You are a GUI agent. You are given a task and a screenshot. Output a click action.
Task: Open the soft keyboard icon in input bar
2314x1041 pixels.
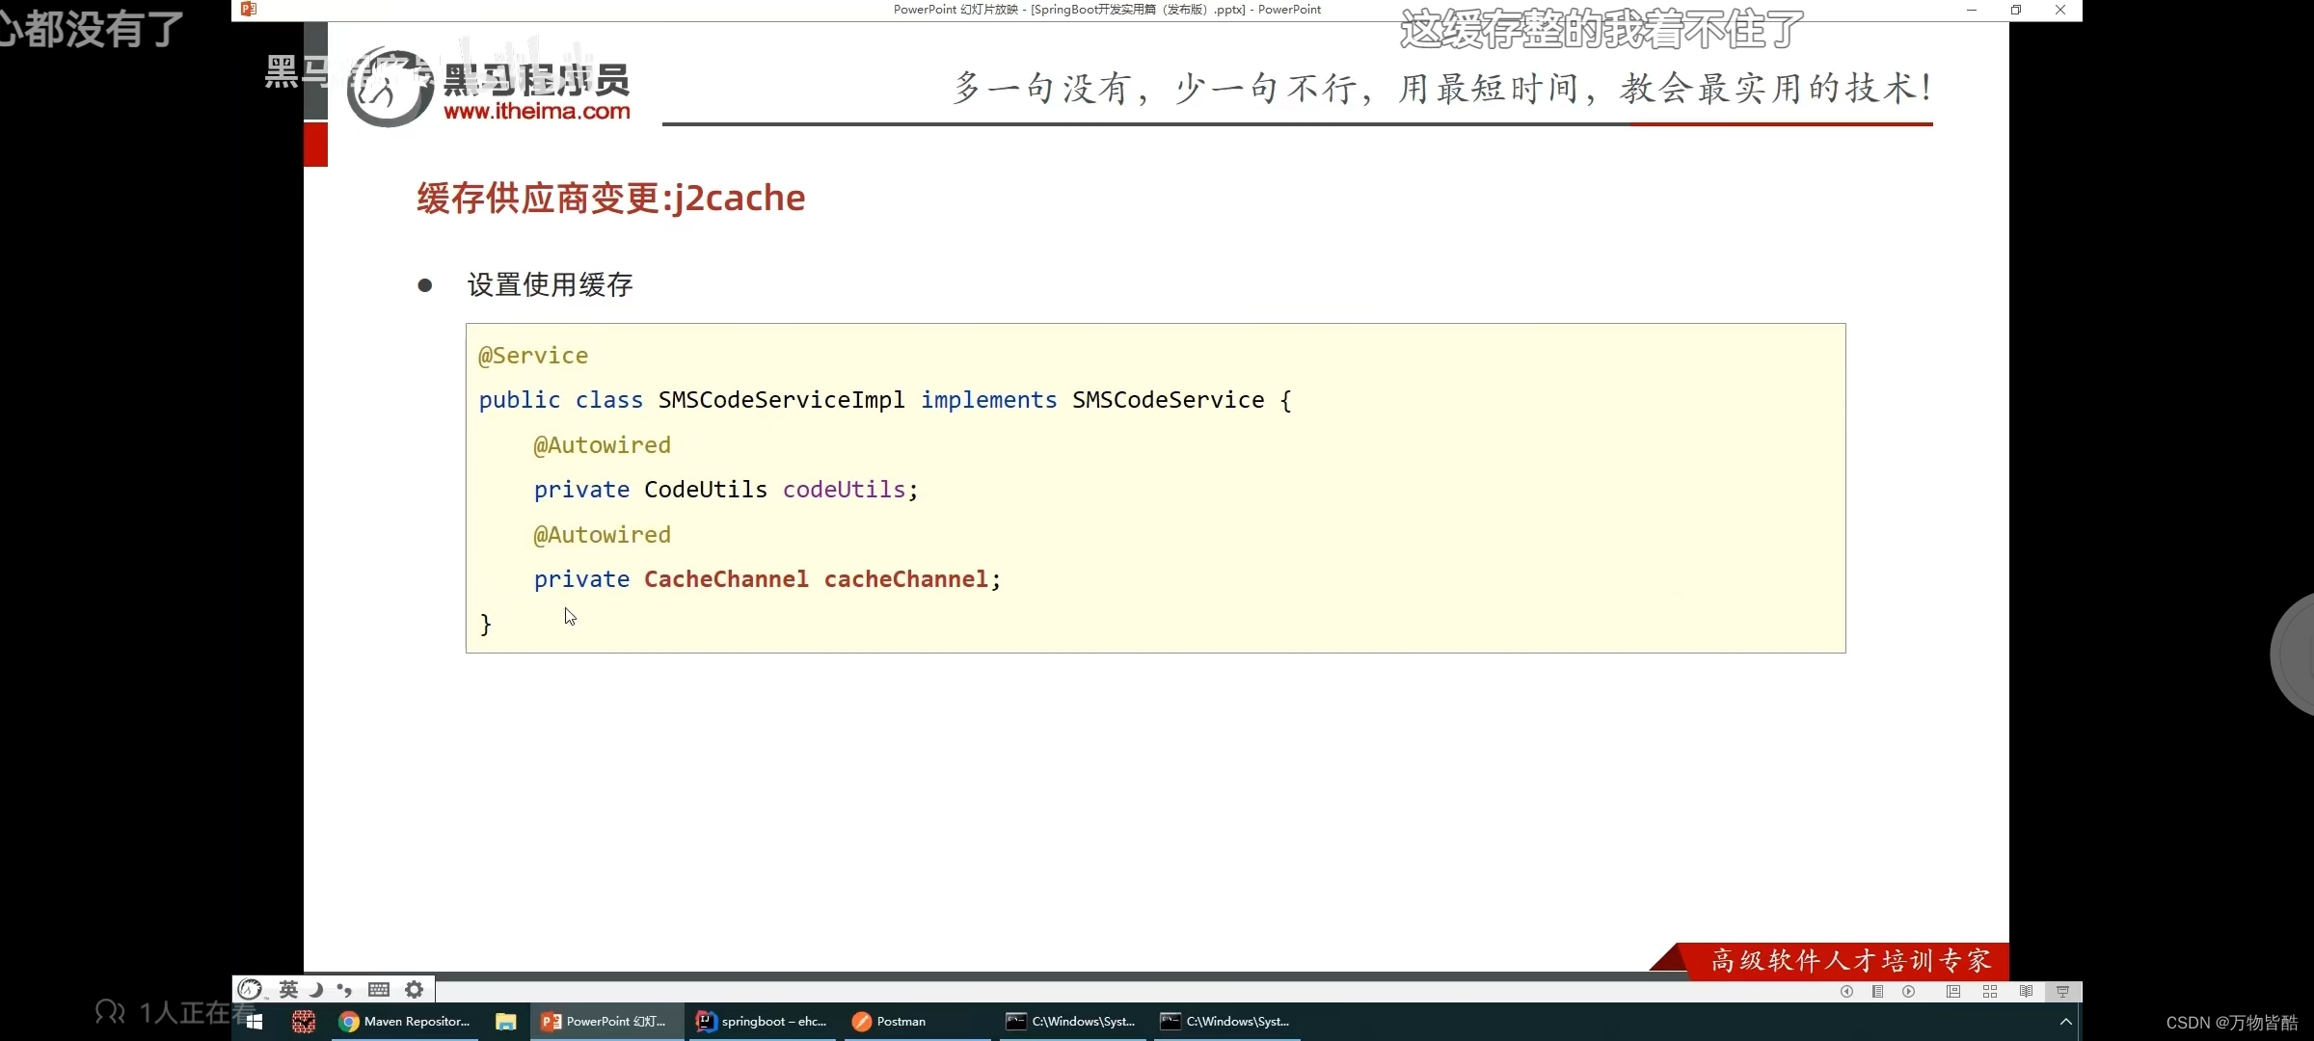pyautogui.click(x=379, y=989)
